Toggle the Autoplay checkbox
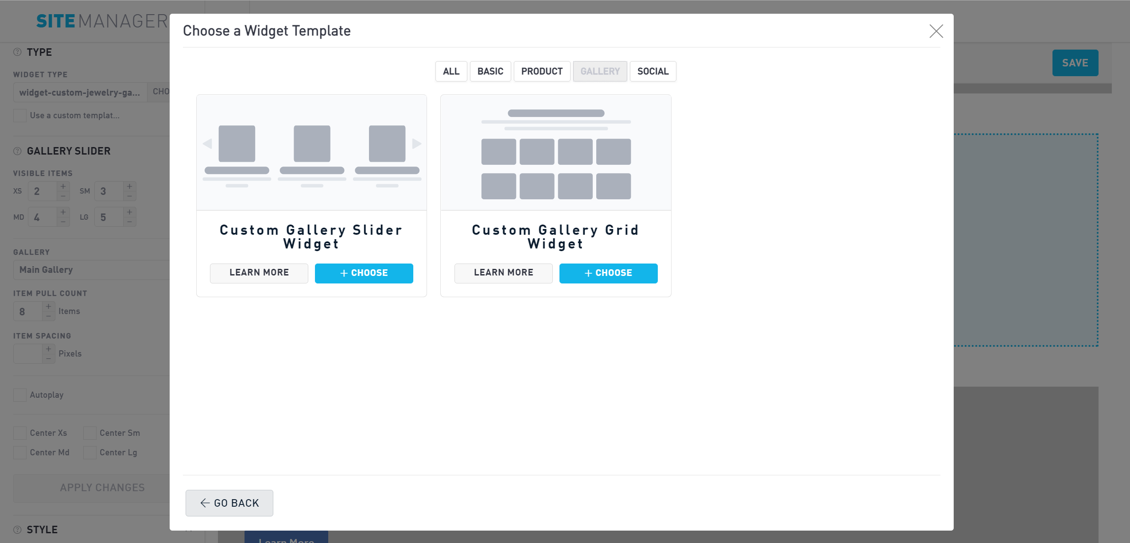Viewport: 1130px width, 543px height. point(20,395)
